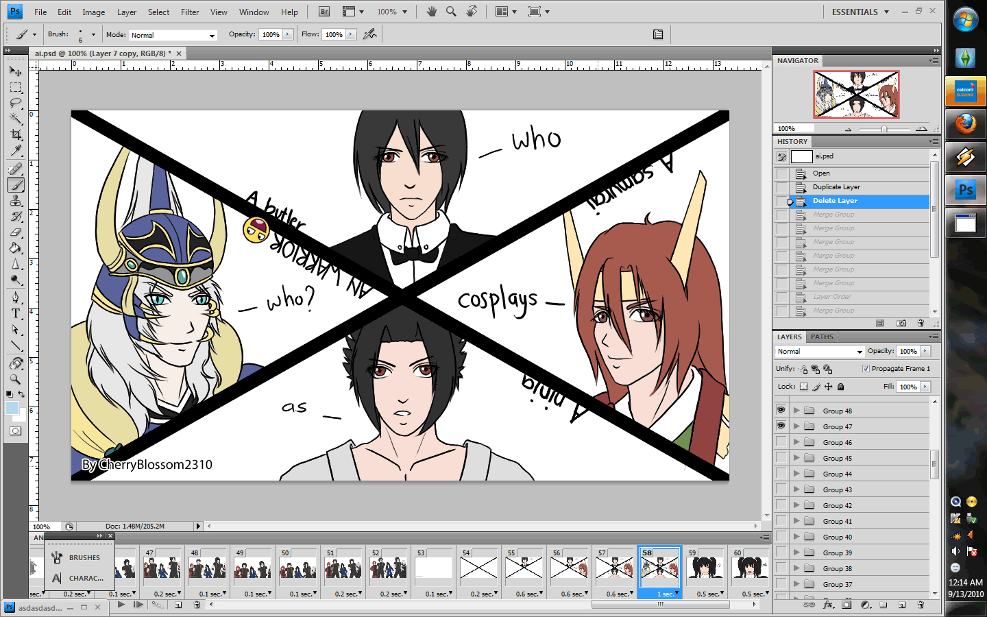Expand the Group 47 folder
Image resolution: width=987 pixels, height=617 pixels.
(x=796, y=426)
